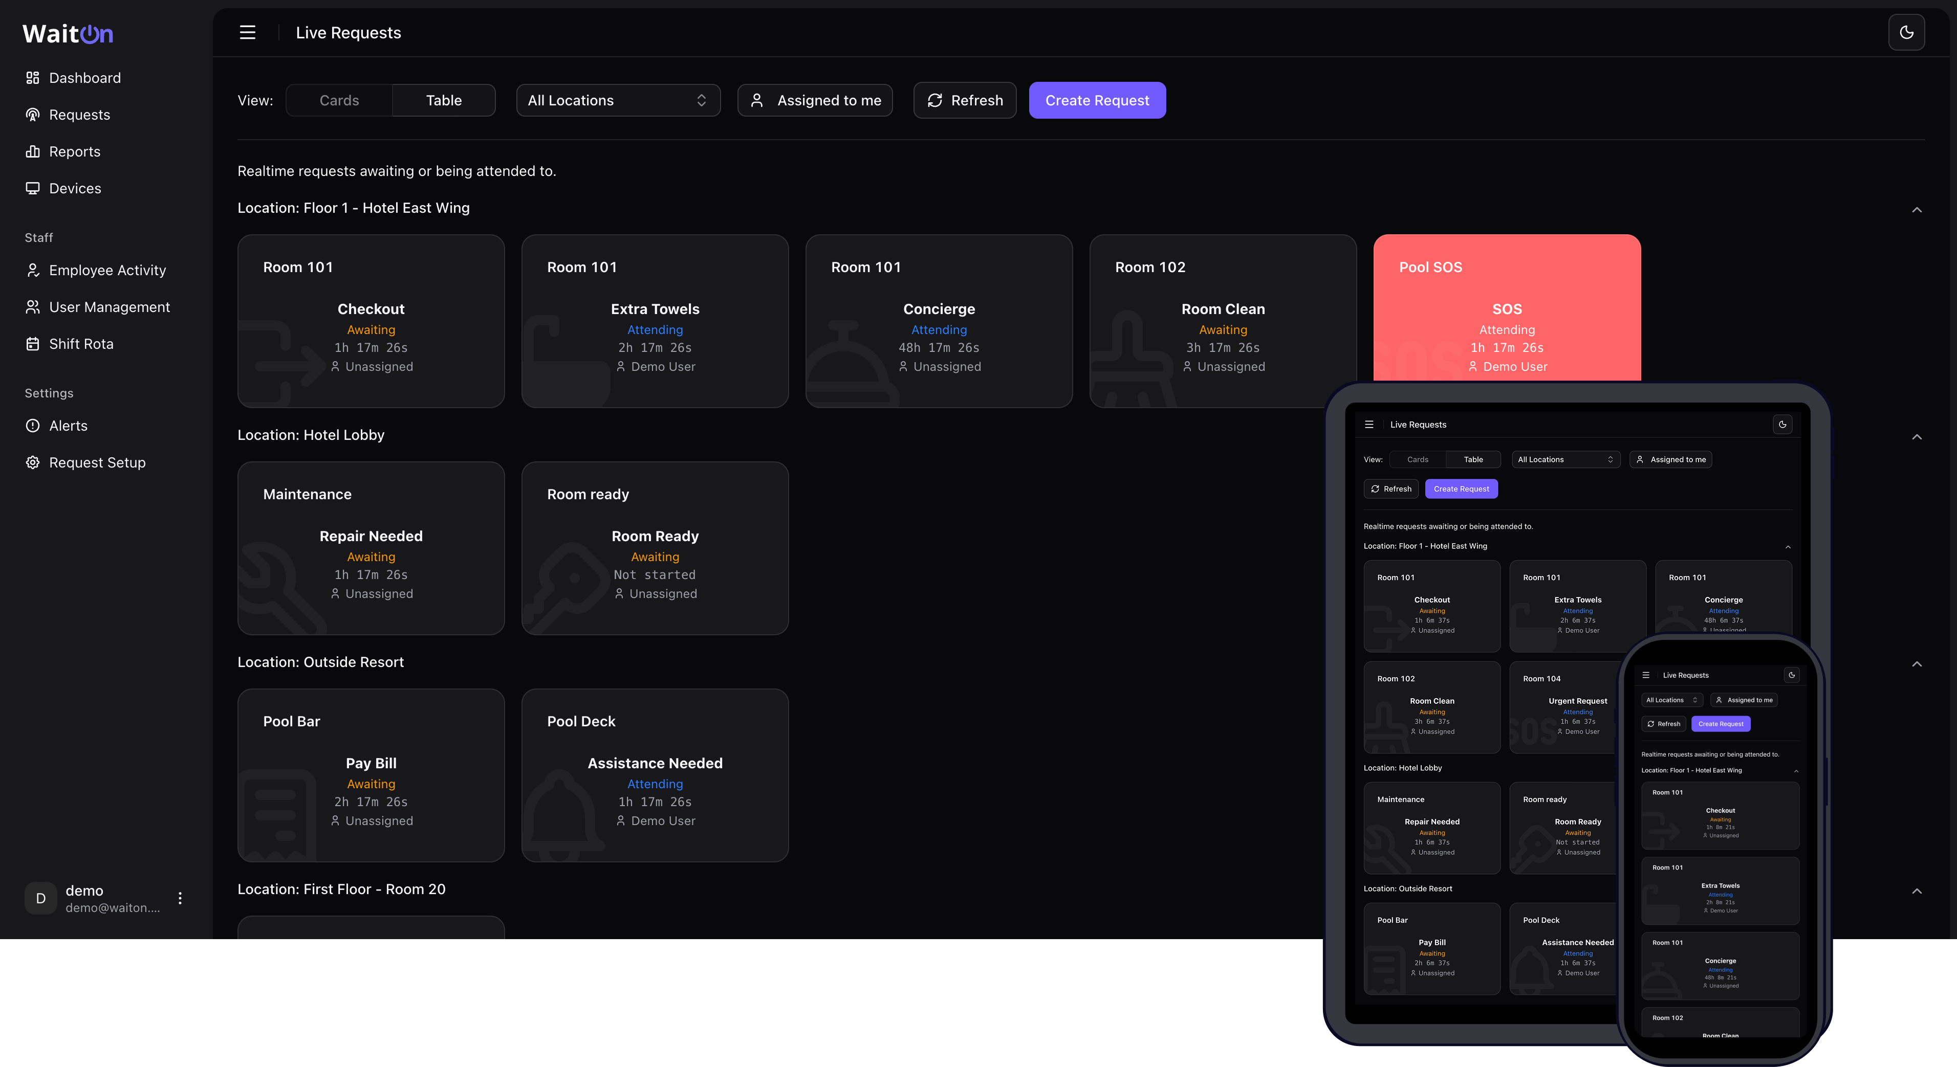1957x1067 pixels.
Task: Collapse the Hotel Lobby location section
Action: [x=1916, y=437]
